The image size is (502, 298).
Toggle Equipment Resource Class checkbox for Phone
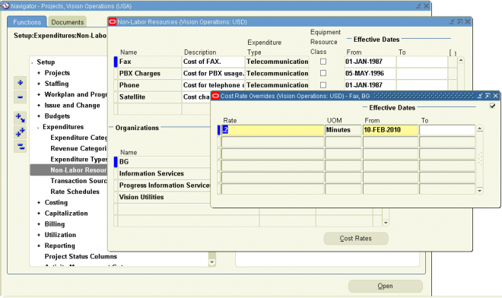pyautogui.click(x=323, y=85)
